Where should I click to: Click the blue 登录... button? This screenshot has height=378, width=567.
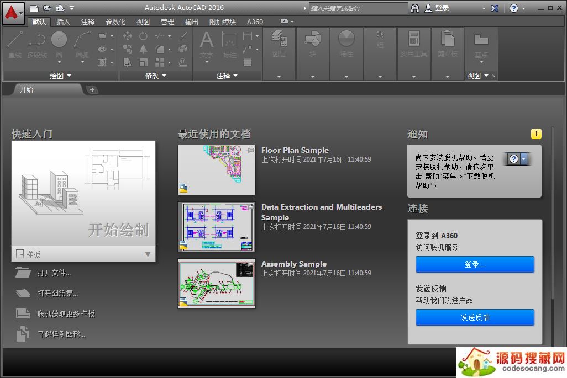pyautogui.click(x=475, y=264)
